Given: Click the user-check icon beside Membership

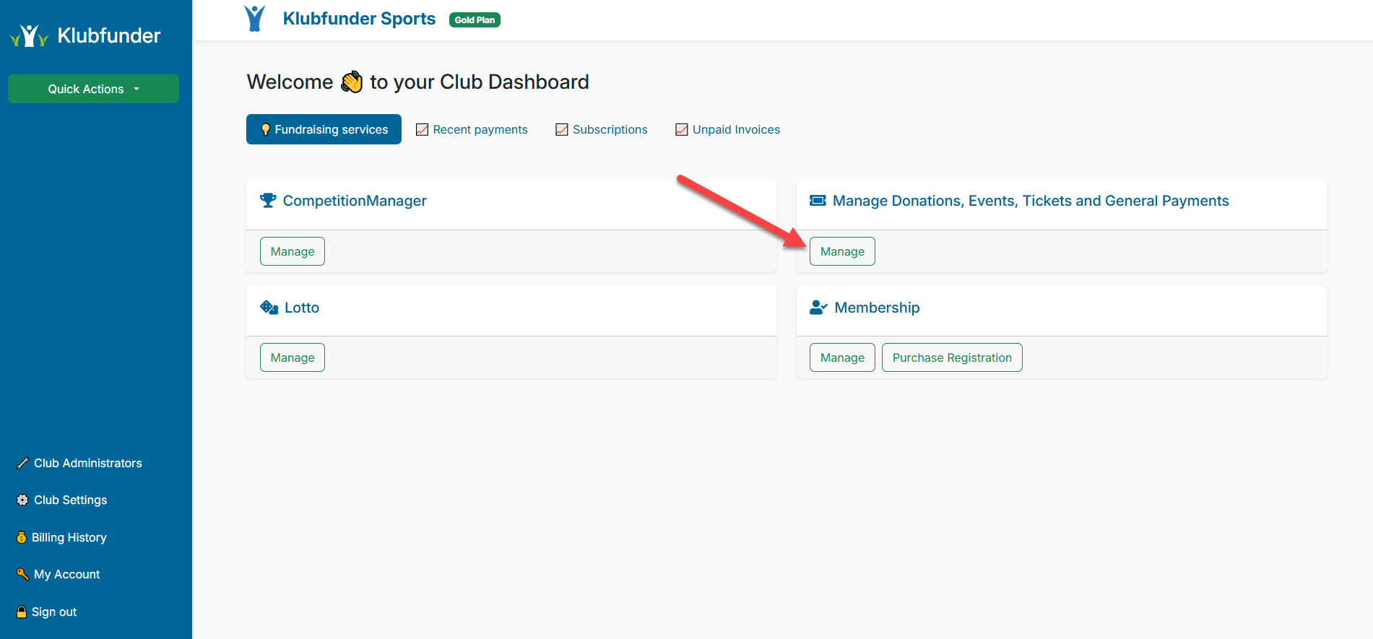Looking at the screenshot, I should pyautogui.click(x=818, y=308).
